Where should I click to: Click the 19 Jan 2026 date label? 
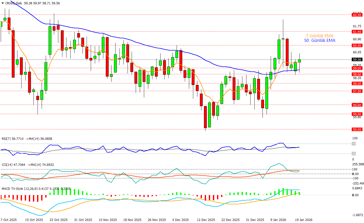(304, 220)
